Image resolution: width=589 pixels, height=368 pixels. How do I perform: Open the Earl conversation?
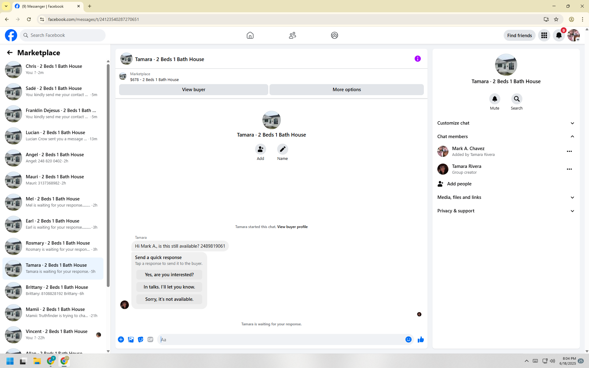tap(53, 224)
